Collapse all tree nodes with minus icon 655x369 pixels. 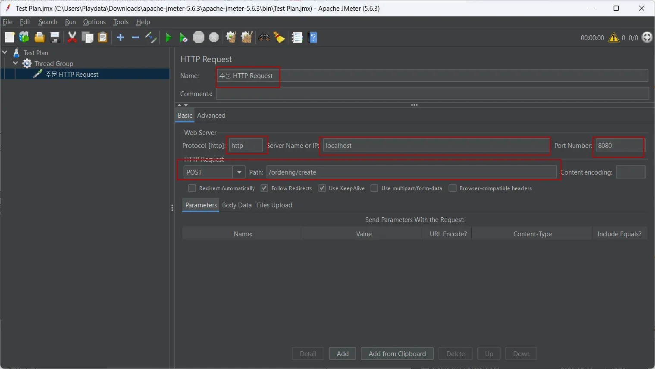tap(135, 38)
